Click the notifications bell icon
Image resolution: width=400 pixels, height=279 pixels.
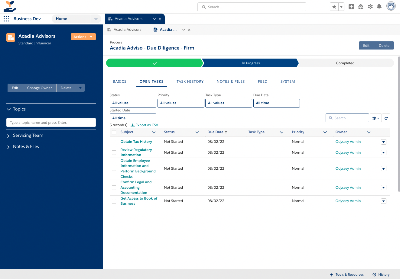(379, 7)
